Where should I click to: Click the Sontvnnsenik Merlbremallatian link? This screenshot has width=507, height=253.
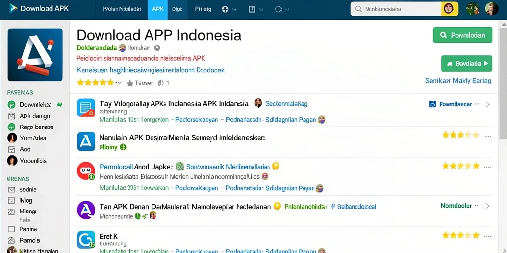[x=228, y=167]
